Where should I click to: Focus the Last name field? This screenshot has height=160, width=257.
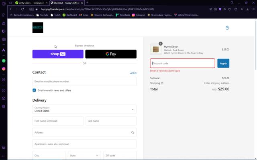[111, 121]
